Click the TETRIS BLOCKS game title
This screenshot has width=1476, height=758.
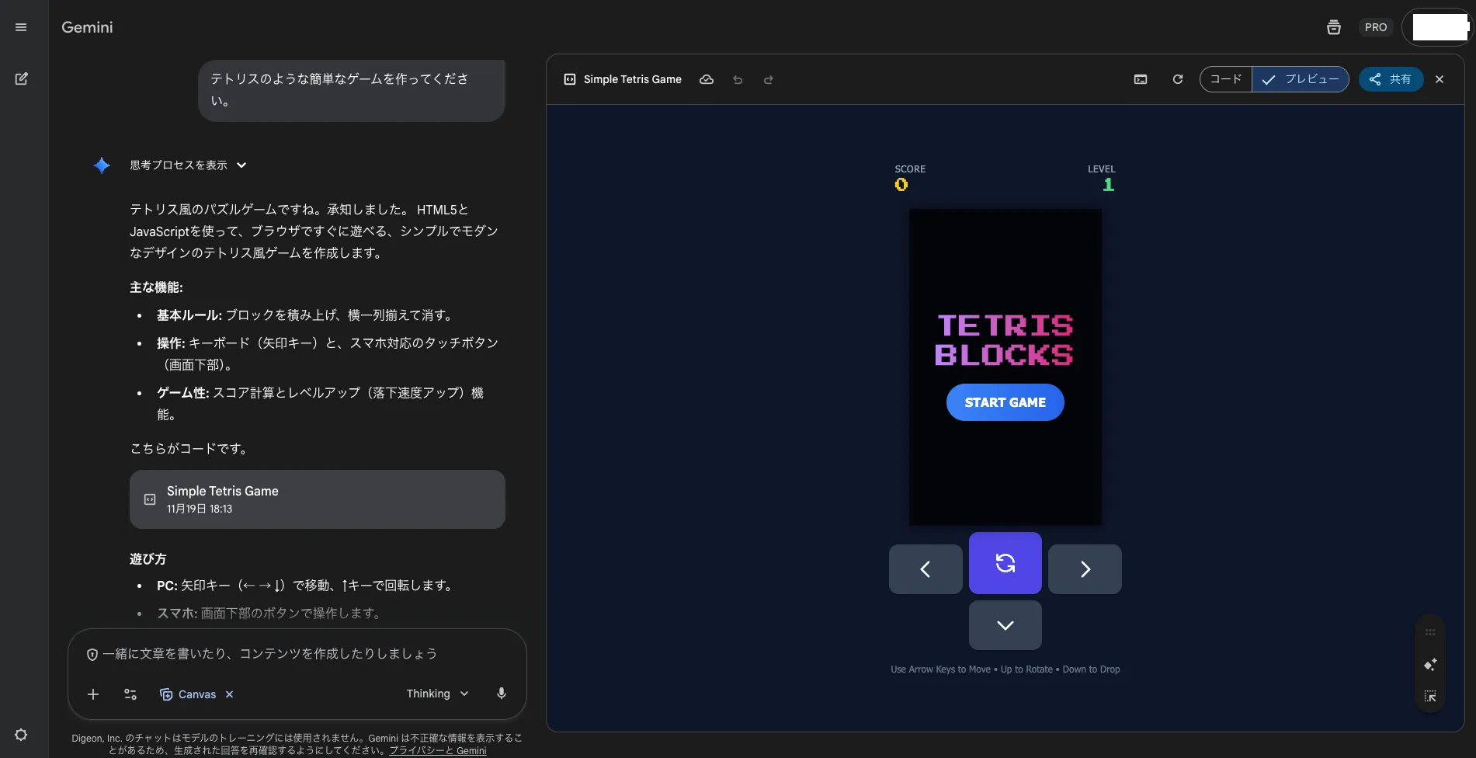1005,339
